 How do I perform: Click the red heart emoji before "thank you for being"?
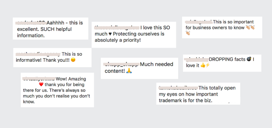(41, 85)
